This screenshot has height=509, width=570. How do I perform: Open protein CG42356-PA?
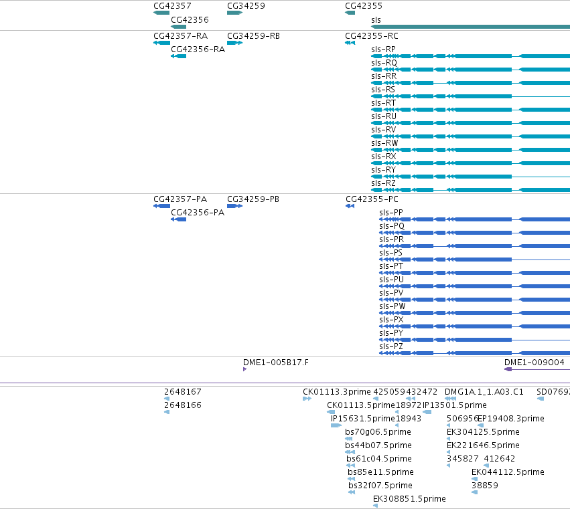coord(178,219)
